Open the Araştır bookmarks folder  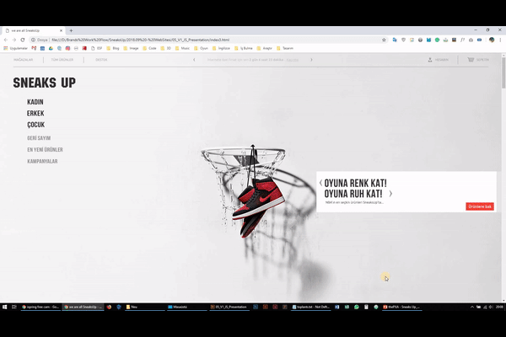(x=264, y=48)
